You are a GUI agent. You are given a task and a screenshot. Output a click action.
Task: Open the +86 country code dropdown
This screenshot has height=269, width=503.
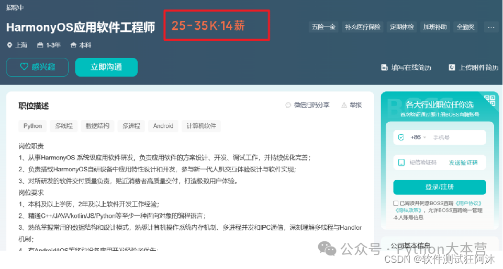pyautogui.click(x=418, y=137)
